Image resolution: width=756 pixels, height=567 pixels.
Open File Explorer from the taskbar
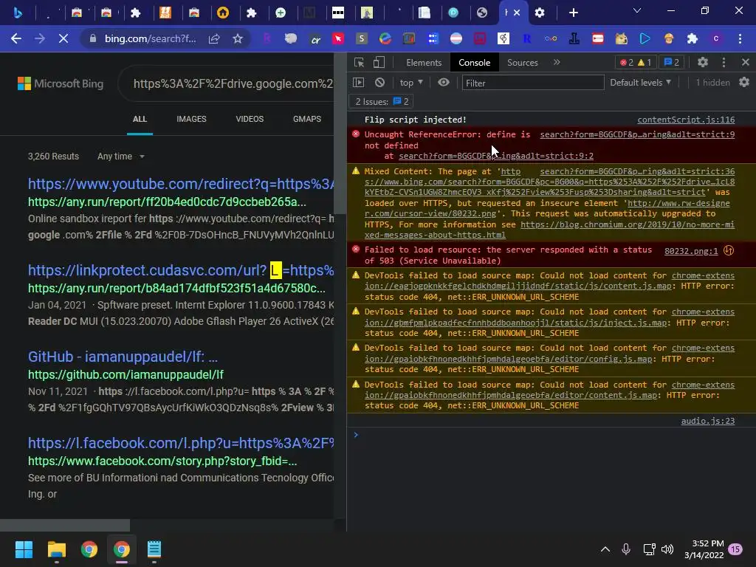coord(56,549)
